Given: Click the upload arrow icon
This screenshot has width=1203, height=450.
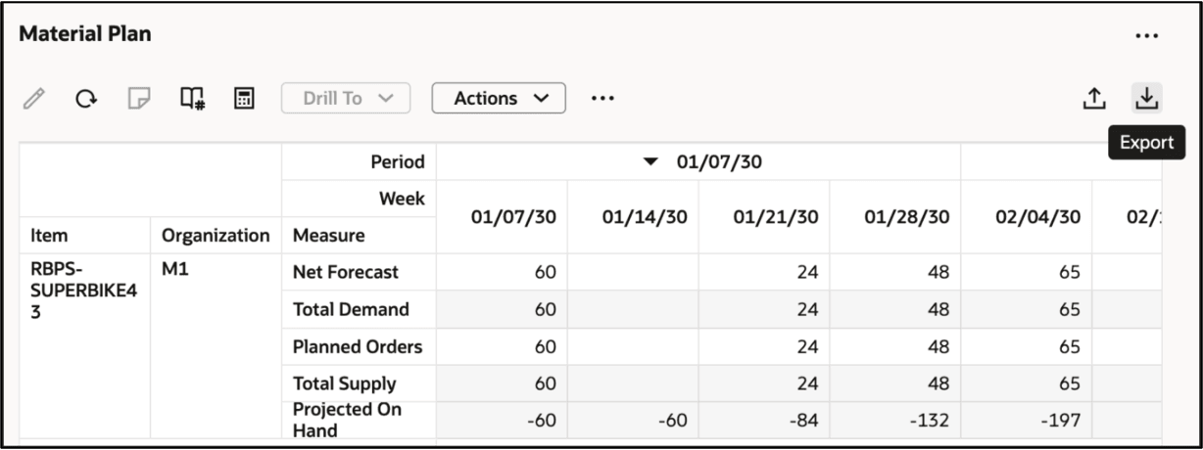Looking at the screenshot, I should (x=1093, y=98).
